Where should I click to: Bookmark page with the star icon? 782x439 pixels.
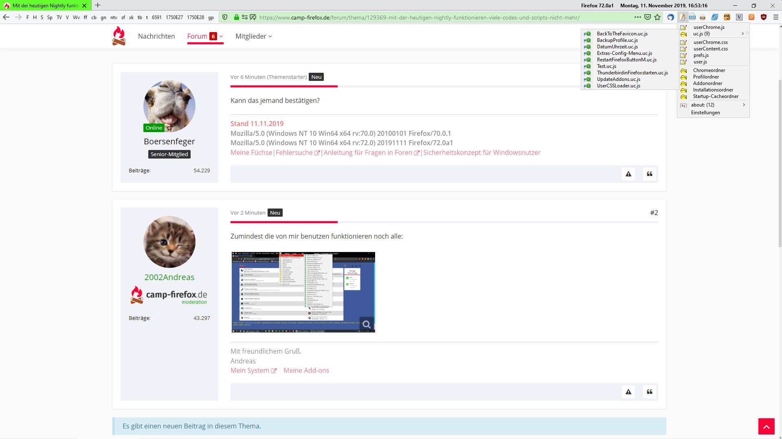coord(657,17)
